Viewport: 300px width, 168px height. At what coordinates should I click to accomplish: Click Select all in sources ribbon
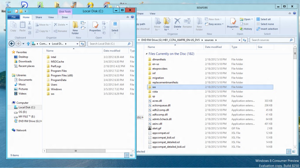(x=263, y=19)
